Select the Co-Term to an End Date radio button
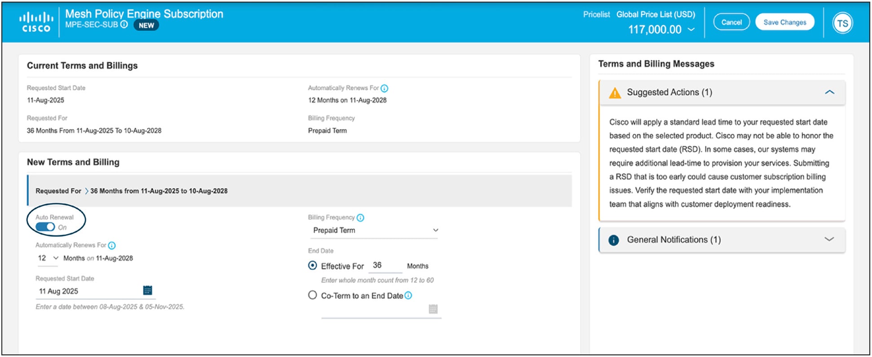 click(x=313, y=295)
